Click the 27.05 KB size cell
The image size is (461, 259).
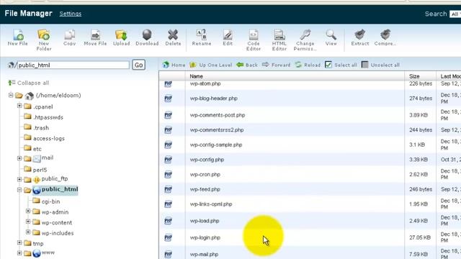tap(420, 237)
